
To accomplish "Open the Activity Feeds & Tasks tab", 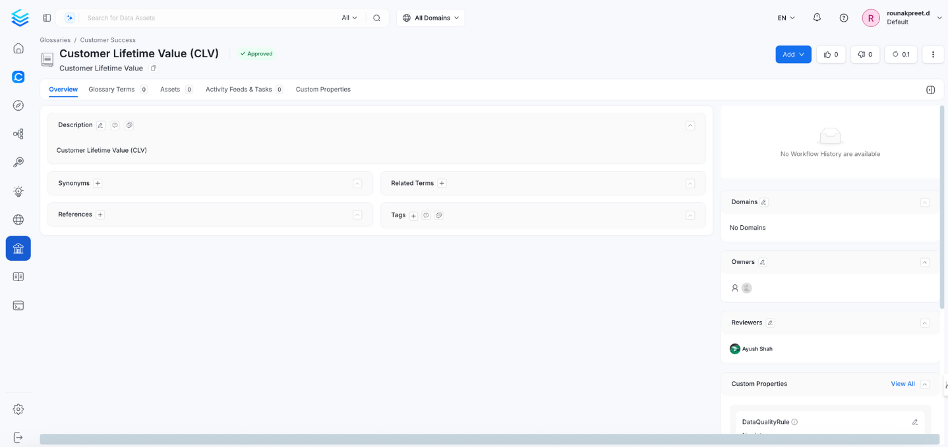I will point(244,90).
